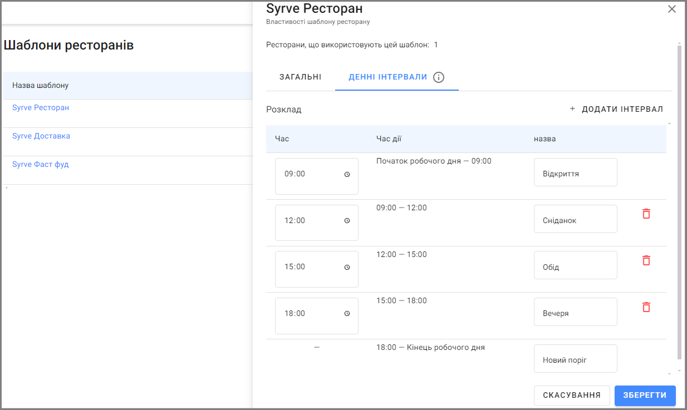Click the 09:00 time input field

pos(317,176)
